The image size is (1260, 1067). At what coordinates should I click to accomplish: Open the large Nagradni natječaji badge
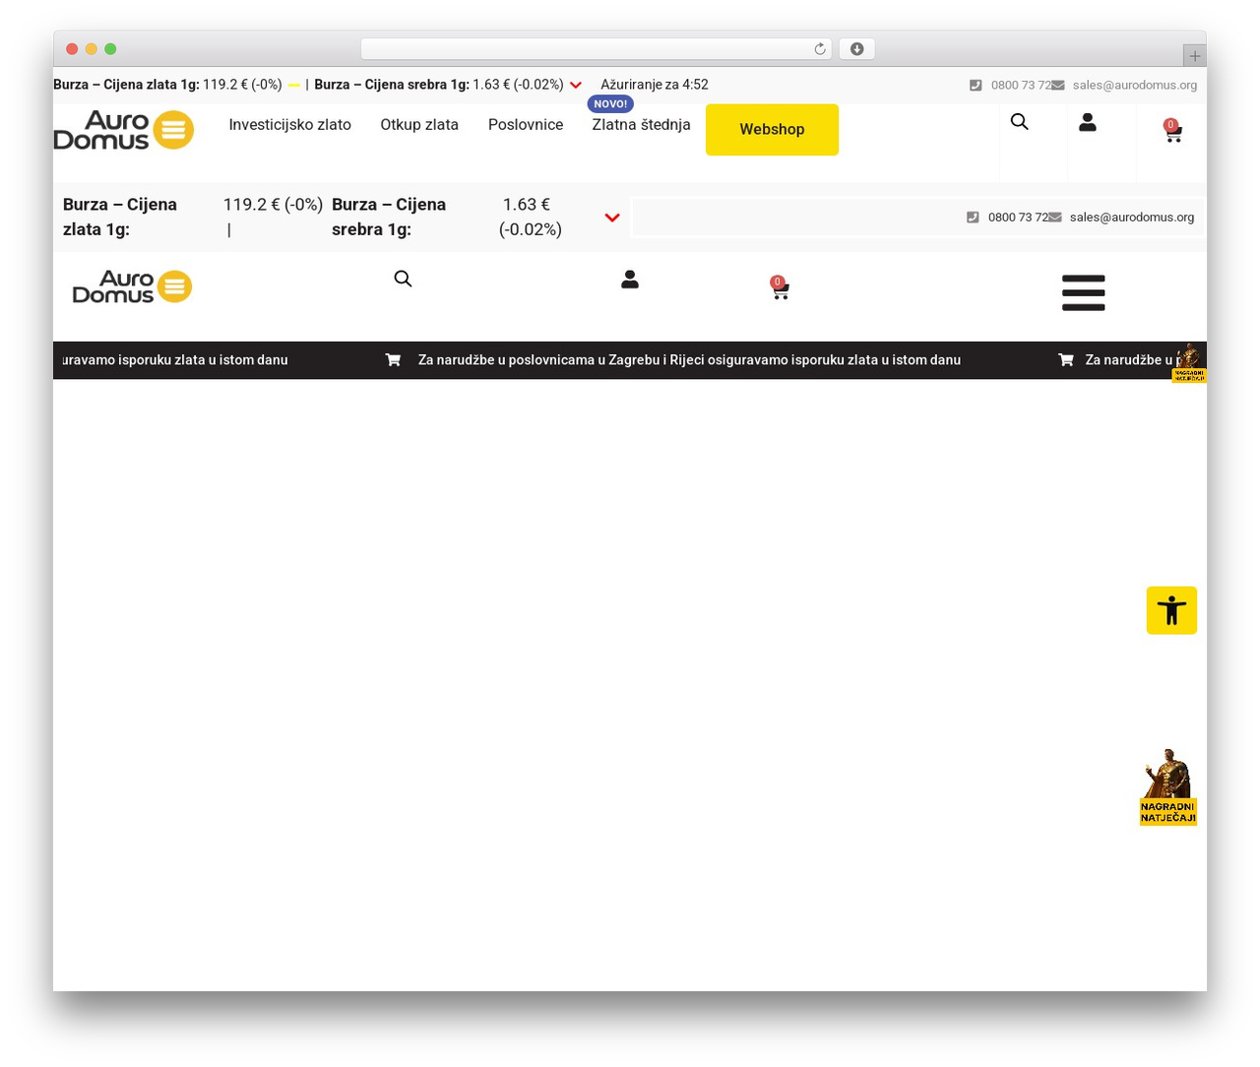pyautogui.click(x=1168, y=787)
